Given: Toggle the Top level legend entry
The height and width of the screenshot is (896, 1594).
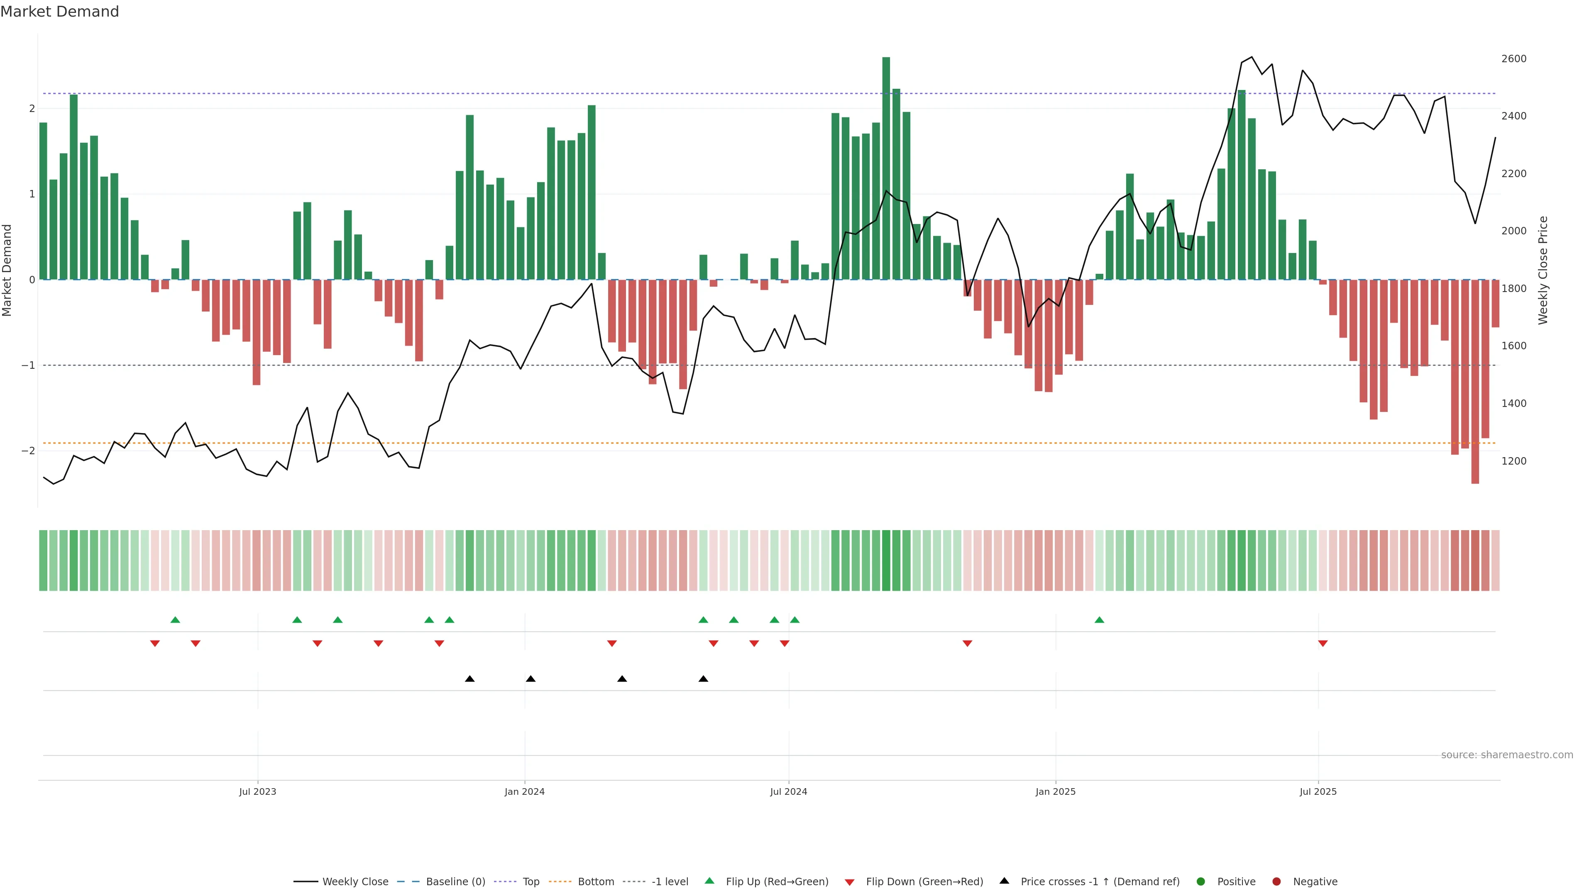Looking at the screenshot, I should pyautogui.click(x=531, y=881).
